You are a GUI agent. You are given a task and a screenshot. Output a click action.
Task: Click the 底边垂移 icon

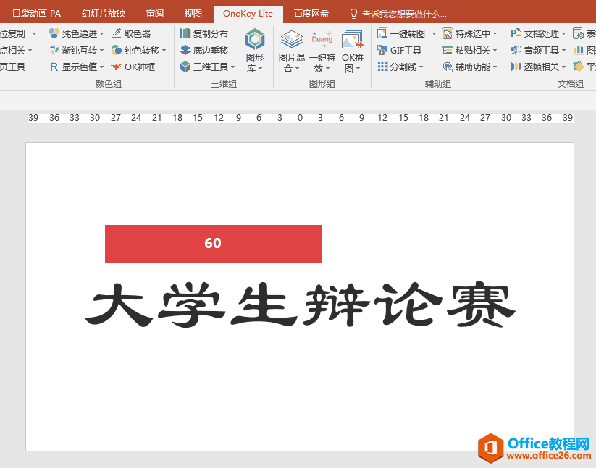point(185,50)
